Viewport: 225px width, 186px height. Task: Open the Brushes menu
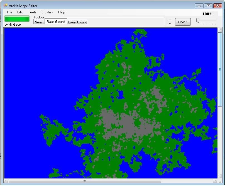pos(47,12)
